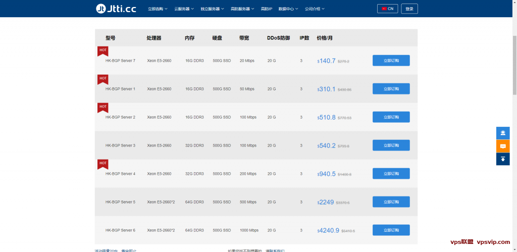Click the HOT badge on HK-BGP Server 1
This screenshot has height=252, width=517.
[x=102, y=79]
